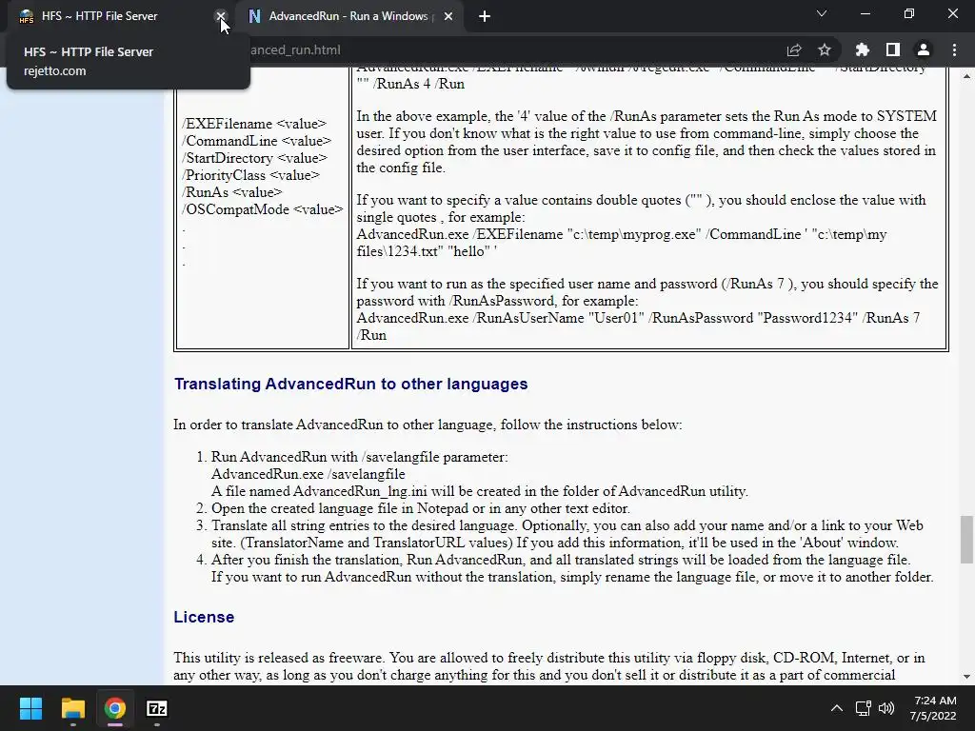Click the '/RunAsUserName "User01"' example command
The height and width of the screenshot is (731, 975).
pos(638,326)
